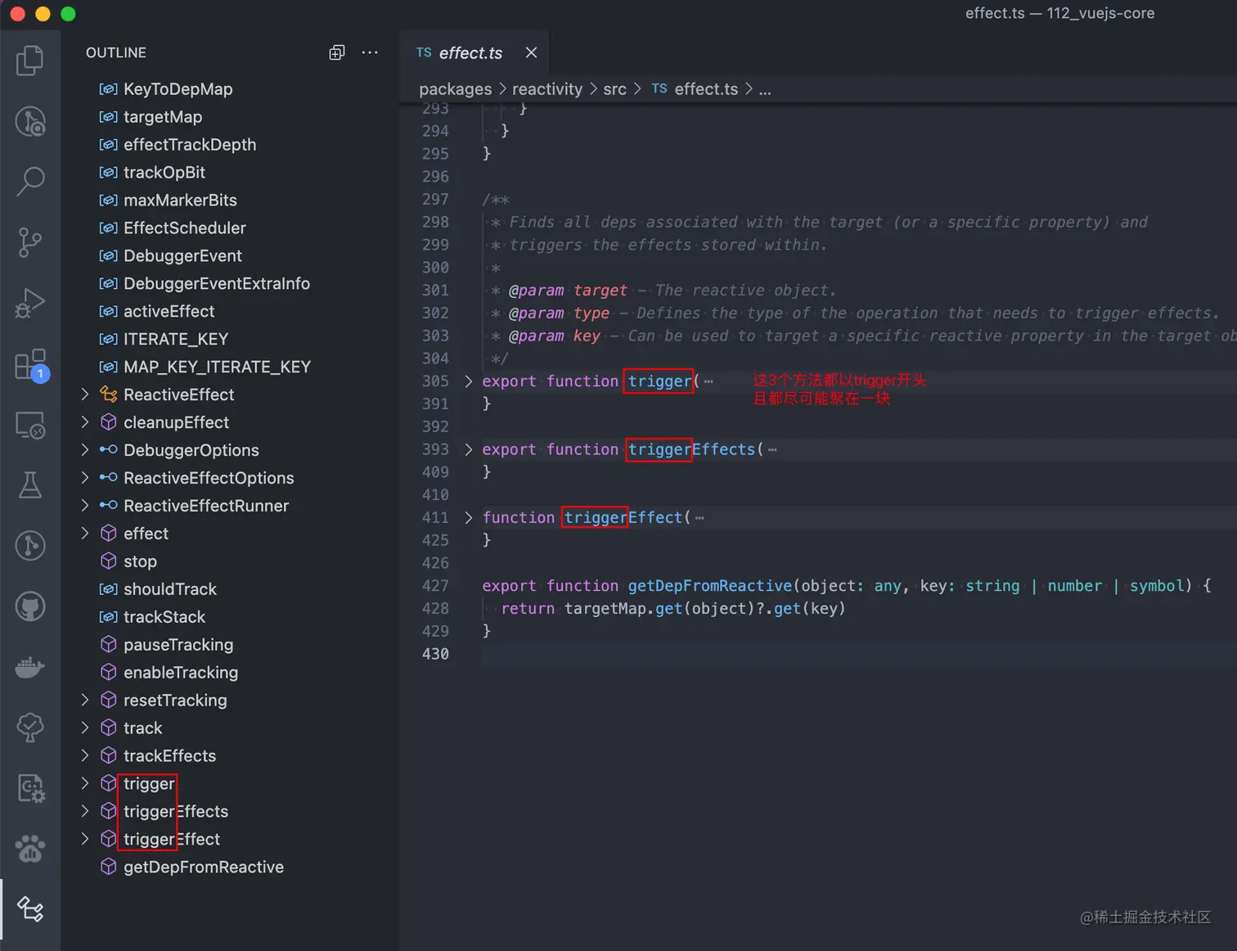Image resolution: width=1237 pixels, height=951 pixels.
Task: Expand resetTracking outline node
Action: pyautogui.click(x=85, y=700)
